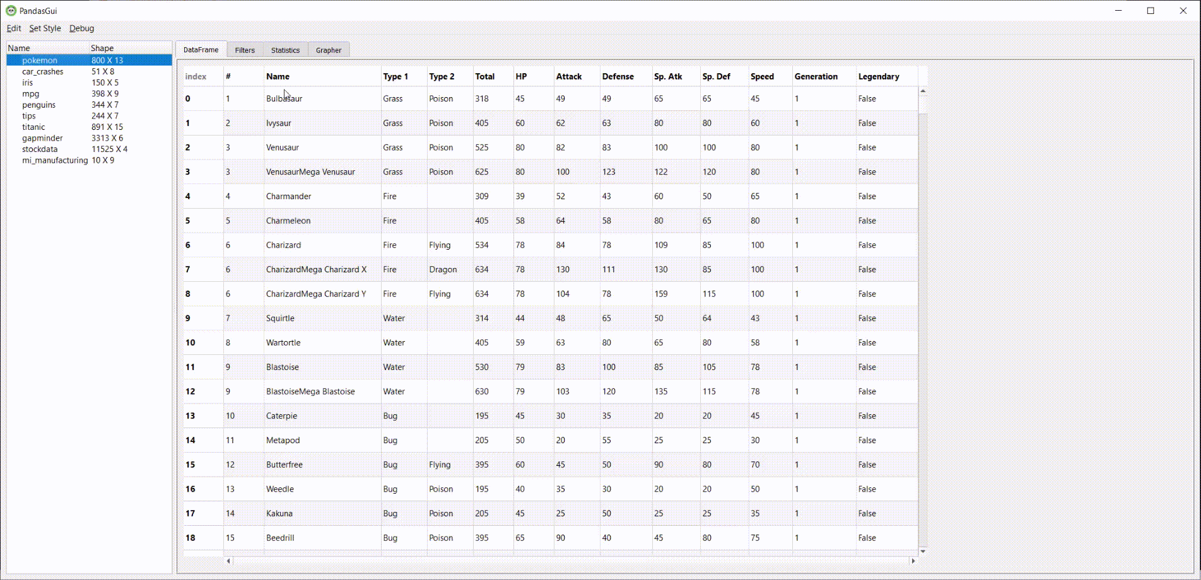Click the scroll up arrow of table
Screen dimensions: 1201x580
pos(923,91)
